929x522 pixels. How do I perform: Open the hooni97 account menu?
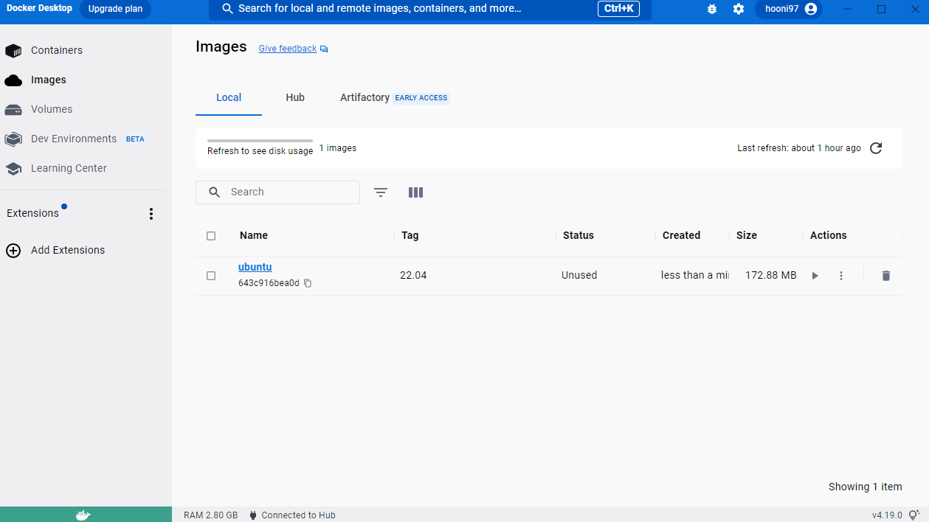pyautogui.click(x=788, y=9)
